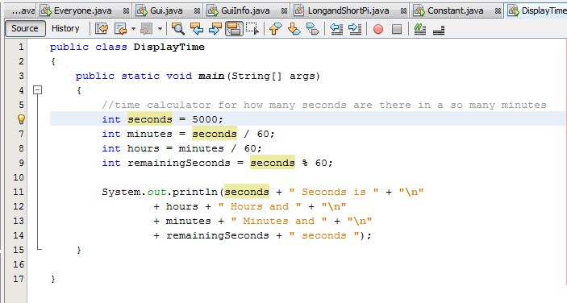567x303 pixels.
Task: Click hours variable on line 8
Action: point(144,148)
